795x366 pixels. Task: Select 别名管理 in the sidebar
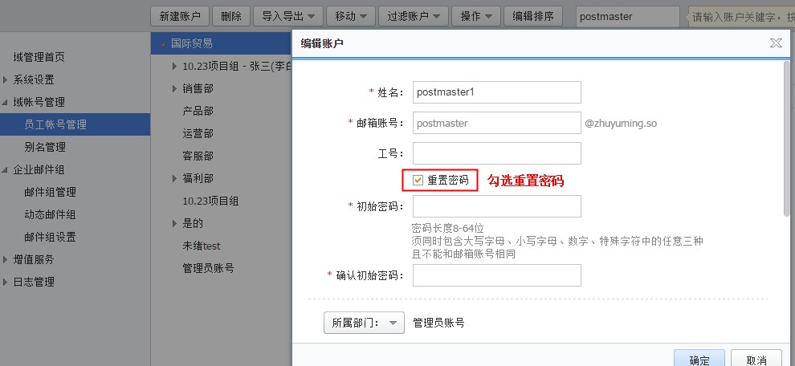45,147
